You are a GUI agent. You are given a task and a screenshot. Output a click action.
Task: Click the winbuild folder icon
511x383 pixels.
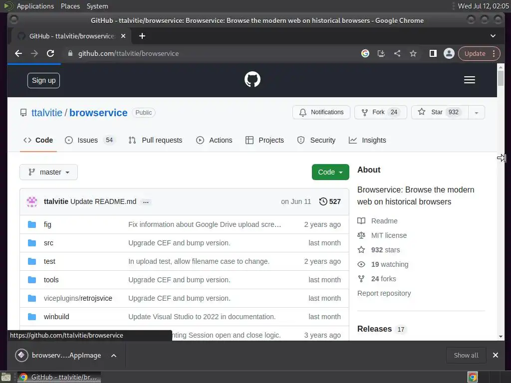[x=32, y=317]
